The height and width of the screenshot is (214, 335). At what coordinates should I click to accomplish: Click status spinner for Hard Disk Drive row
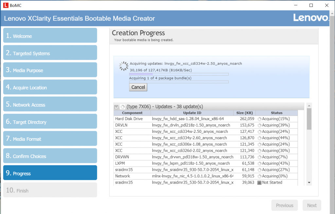(x=259, y=119)
